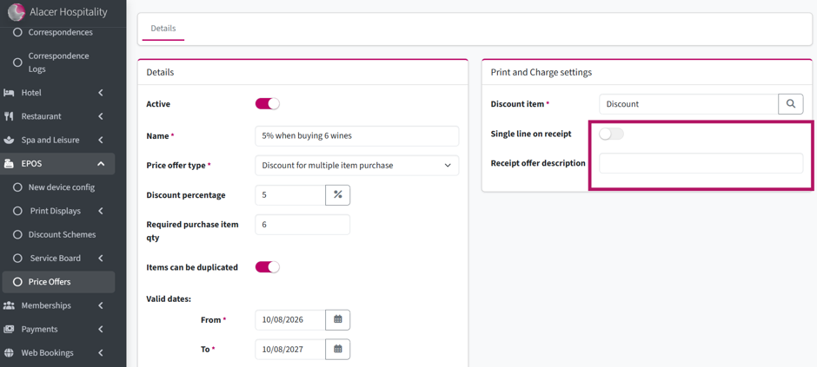Expand the Service Board submenu chevron
The width and height of the screenshot is (817, 367).
[x=101, y=259]
